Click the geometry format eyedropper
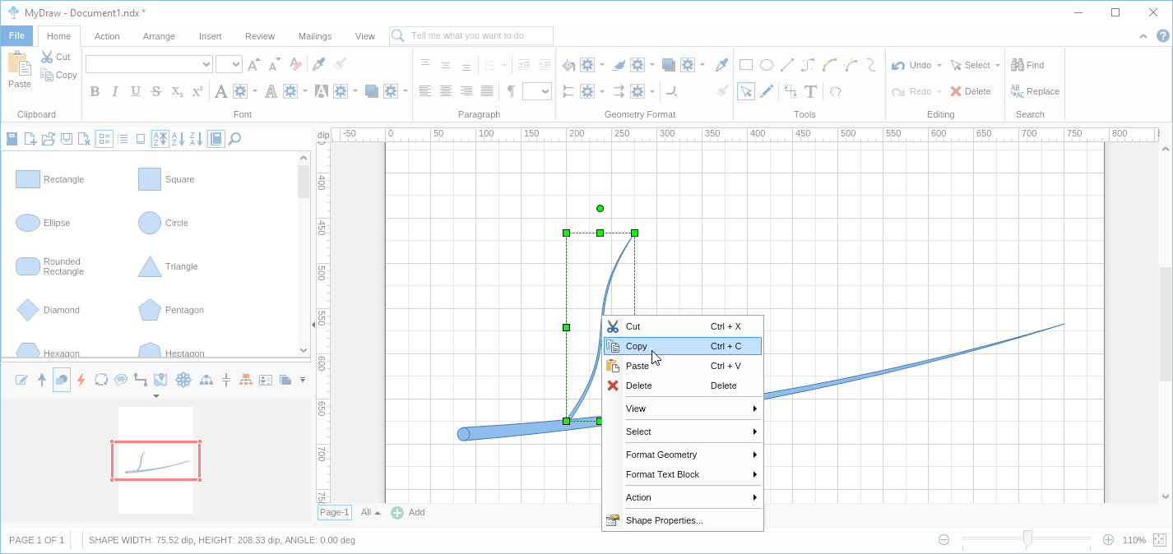The width and height of the screenshot is (1173, 554). [x=721, y=65]
